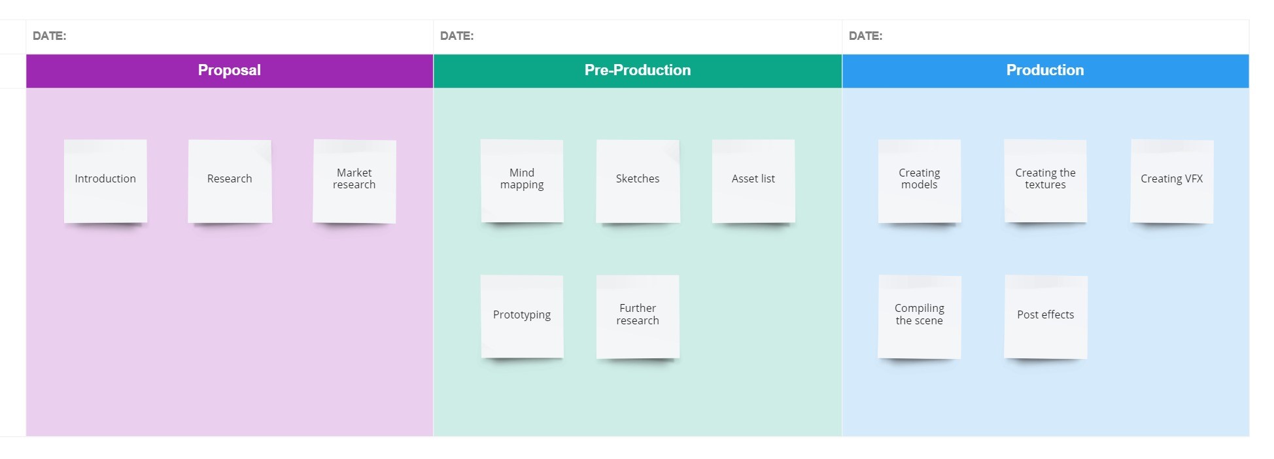The width and height of the screenshot is (1274, 459).
Task: Select the Introduction sticky note
Action: coord(105,180)
